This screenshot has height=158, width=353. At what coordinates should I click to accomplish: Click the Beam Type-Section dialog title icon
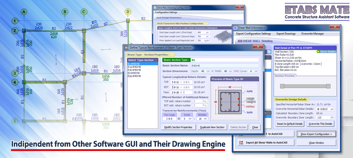pyautogui.click(x=126, y=47)
